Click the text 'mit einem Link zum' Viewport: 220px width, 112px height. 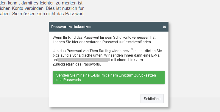pyautogui.click(x=127, y=60)
